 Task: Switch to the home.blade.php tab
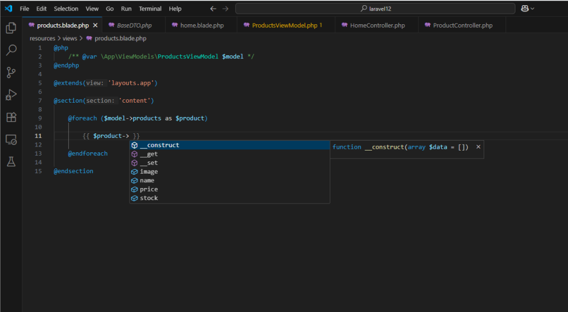pos(202,25)
